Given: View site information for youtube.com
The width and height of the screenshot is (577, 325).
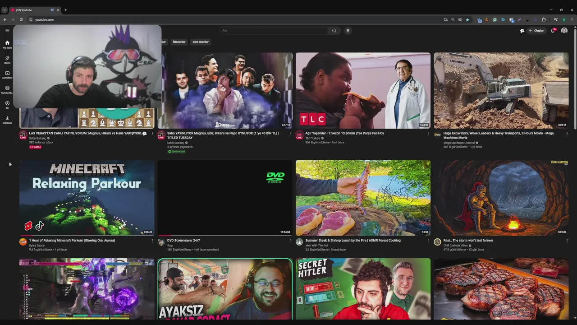Looking at the screenshot, I should tap(31, 19).
